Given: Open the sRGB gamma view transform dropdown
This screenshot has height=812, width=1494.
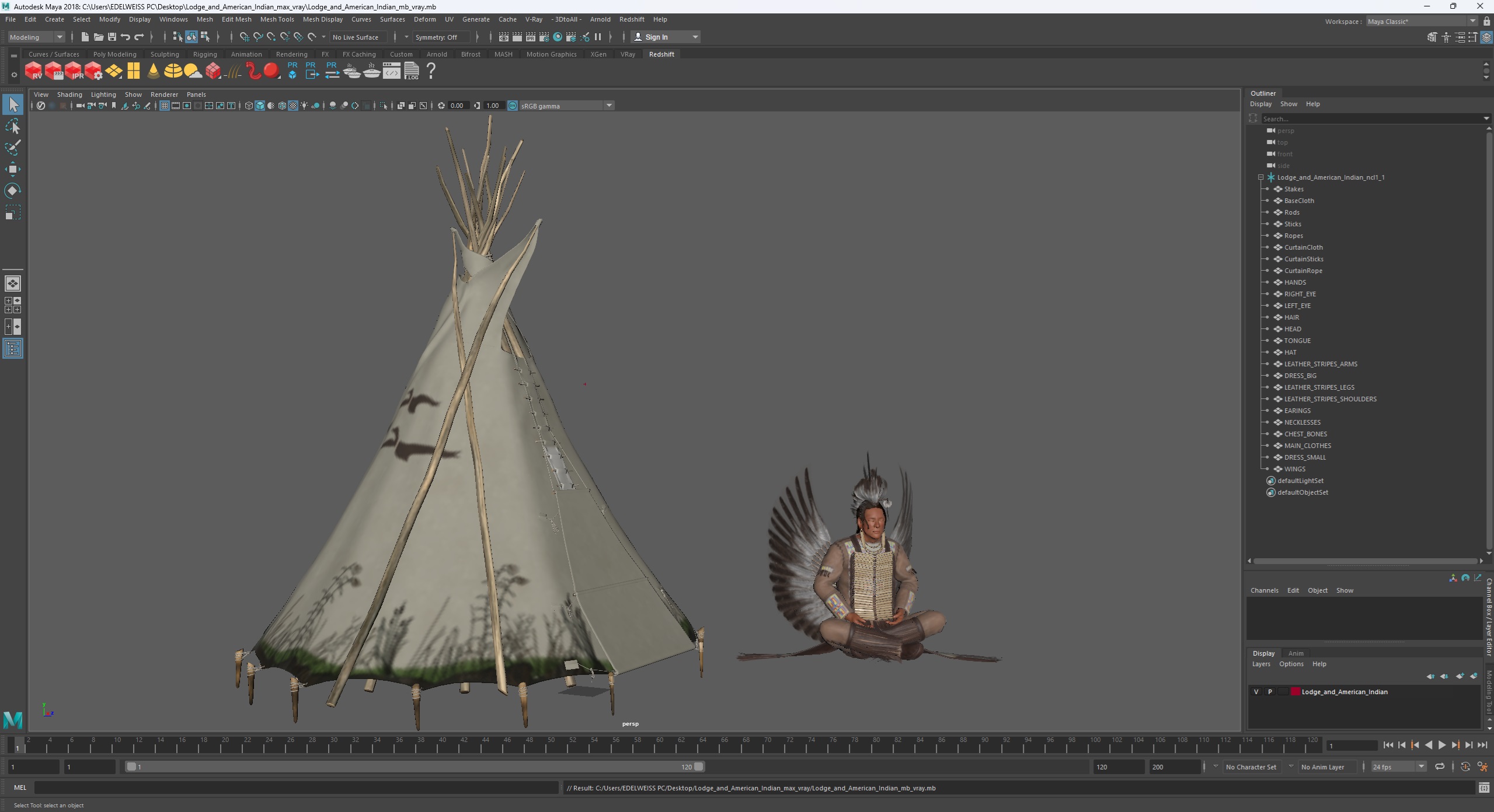Looking at the screenshot, I should 566,106.
